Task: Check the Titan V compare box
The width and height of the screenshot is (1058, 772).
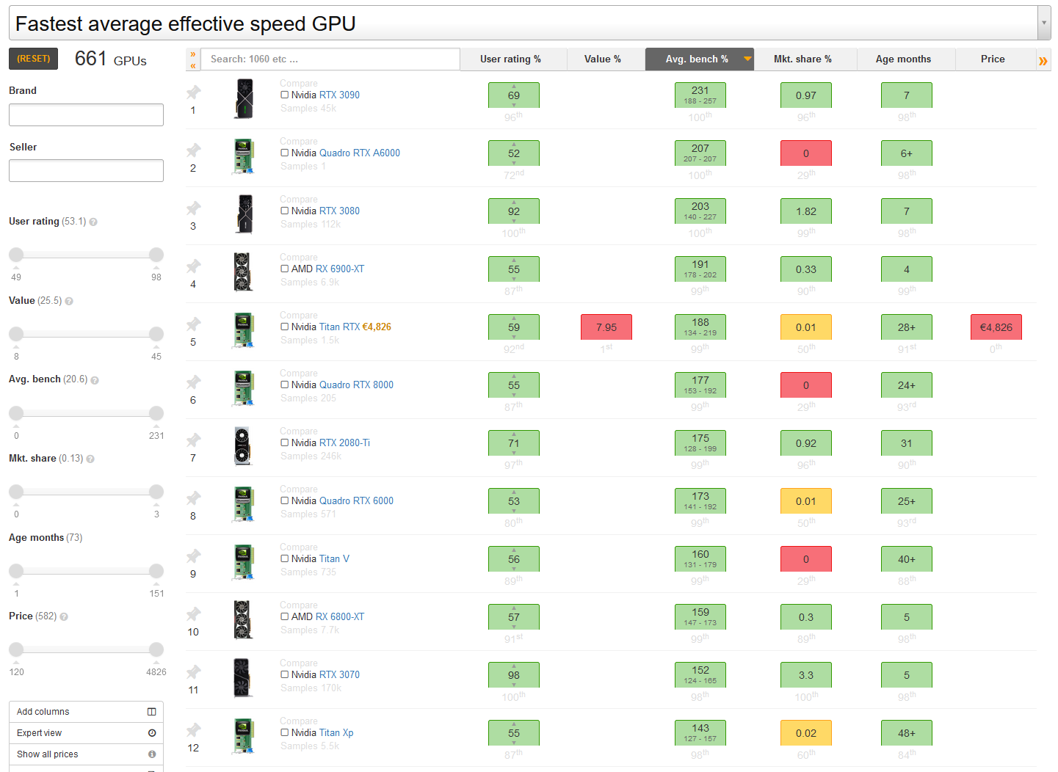Action: tap(284, 558)
